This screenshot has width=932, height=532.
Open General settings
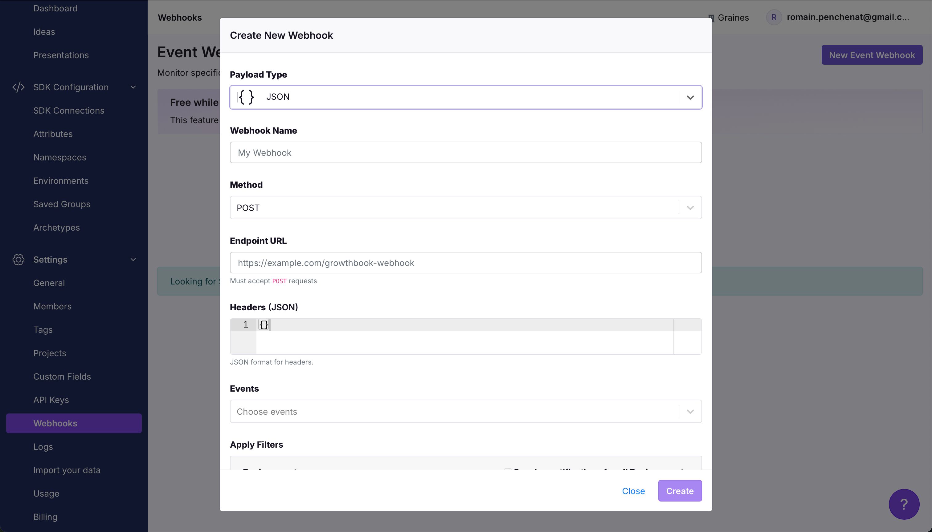(x=49, y=283)
